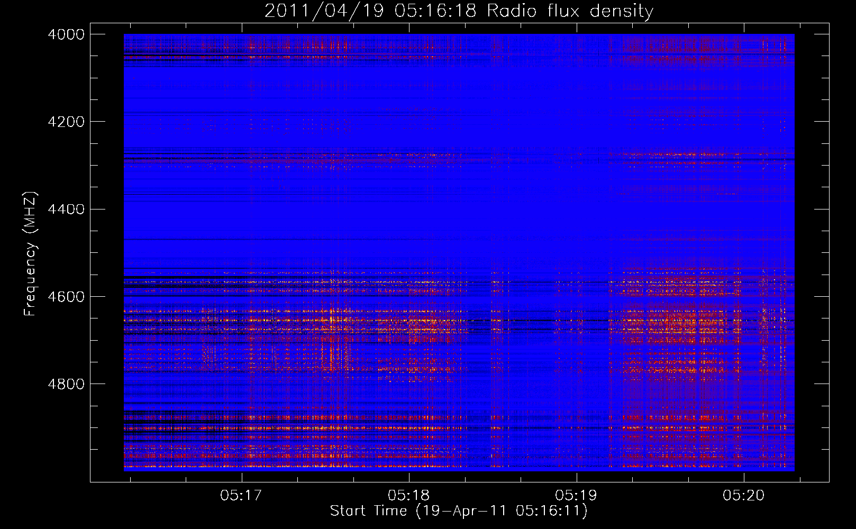Click the 05:17 time axis label

point(242,496)
